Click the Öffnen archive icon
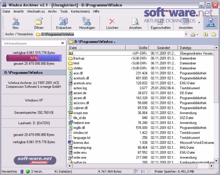The width and height of the screenshot is (220, 175). pyautogui.click(x=39, y=21)
